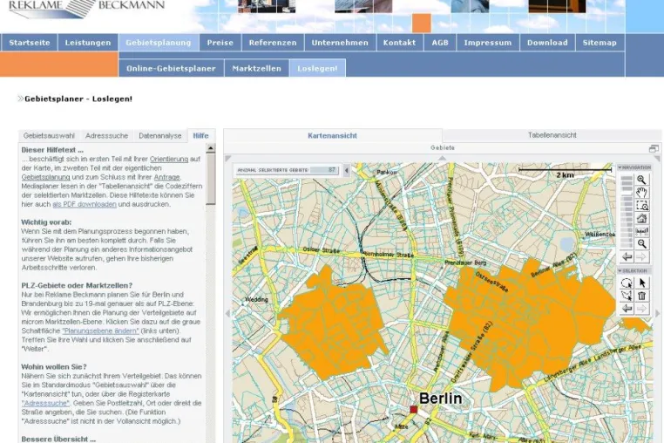Collapse the Navigation tool group
Viewport: 664px width, 443px height.
coord(620,168)
